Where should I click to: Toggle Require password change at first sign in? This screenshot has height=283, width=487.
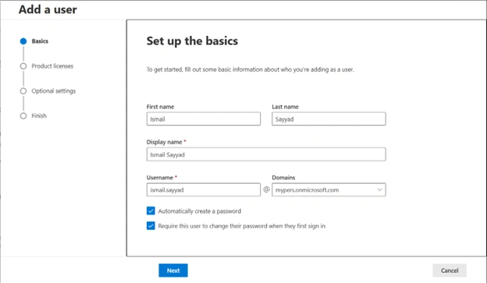(x=151, y=226)
